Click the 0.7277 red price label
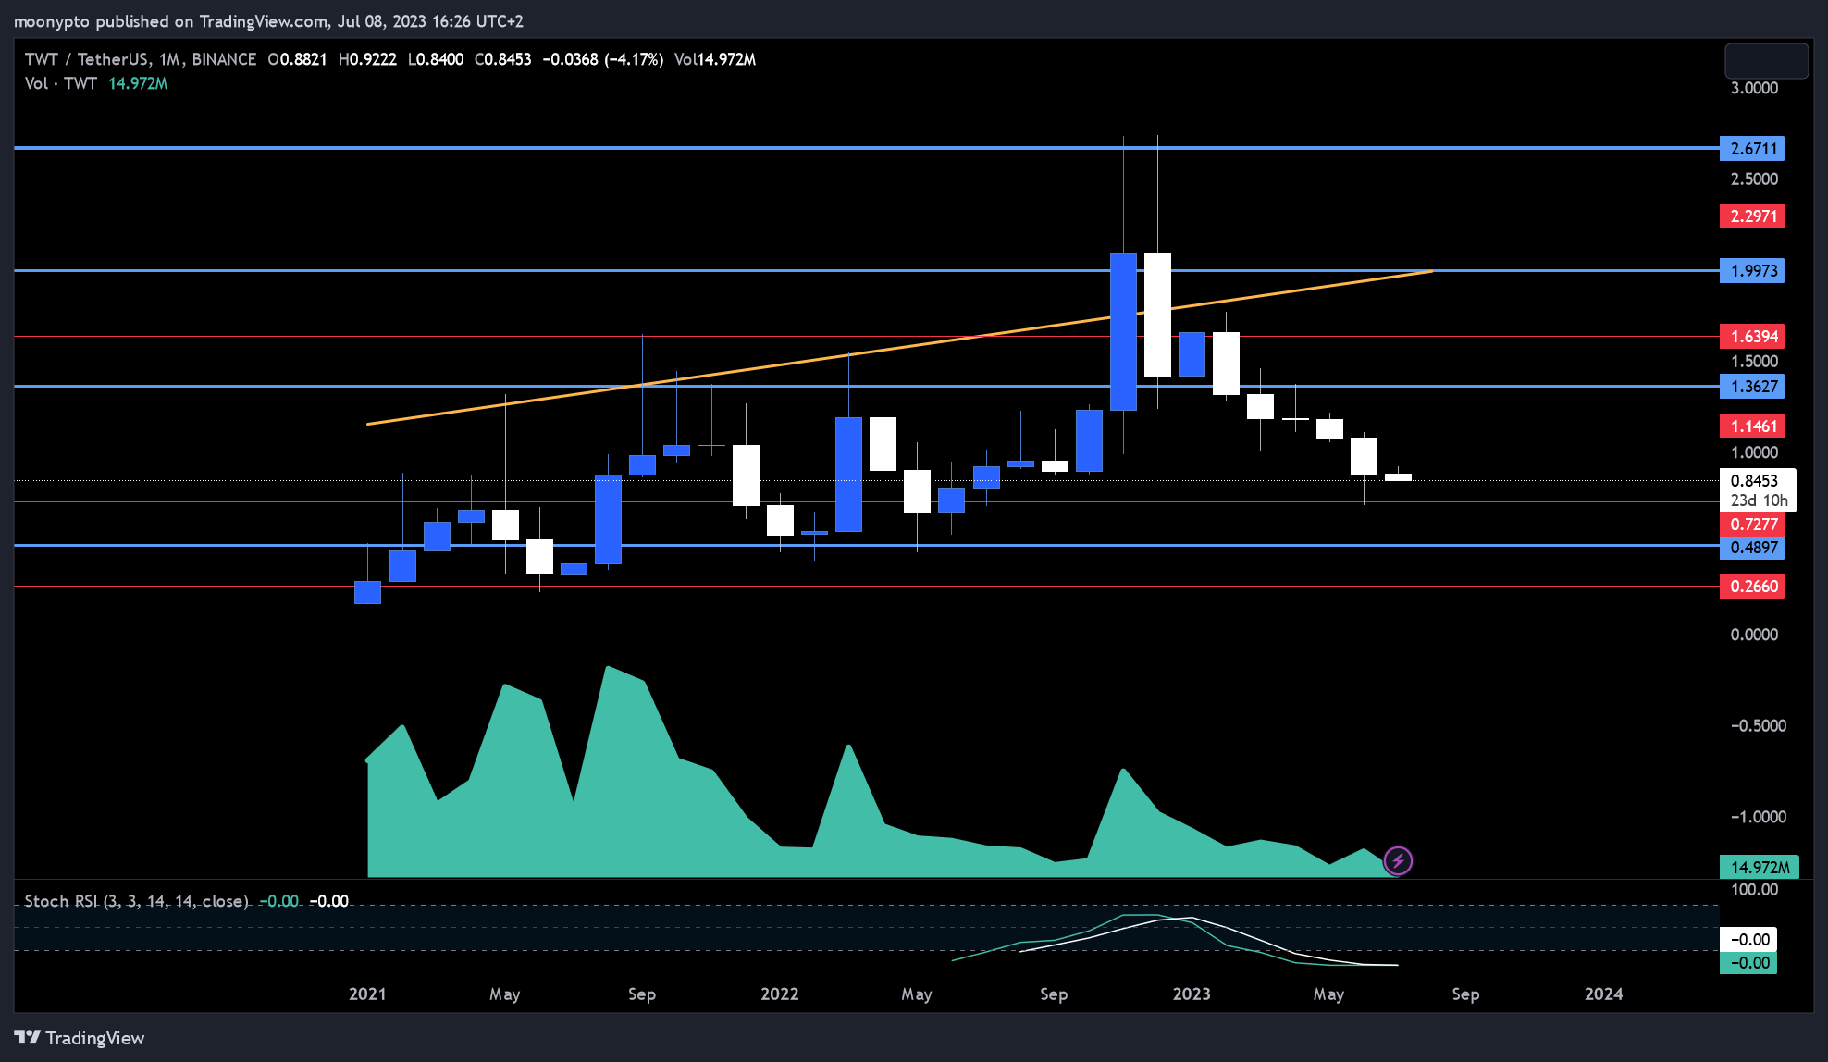The height and width of the screenshot is (1062, 1828). (1753, 525)
